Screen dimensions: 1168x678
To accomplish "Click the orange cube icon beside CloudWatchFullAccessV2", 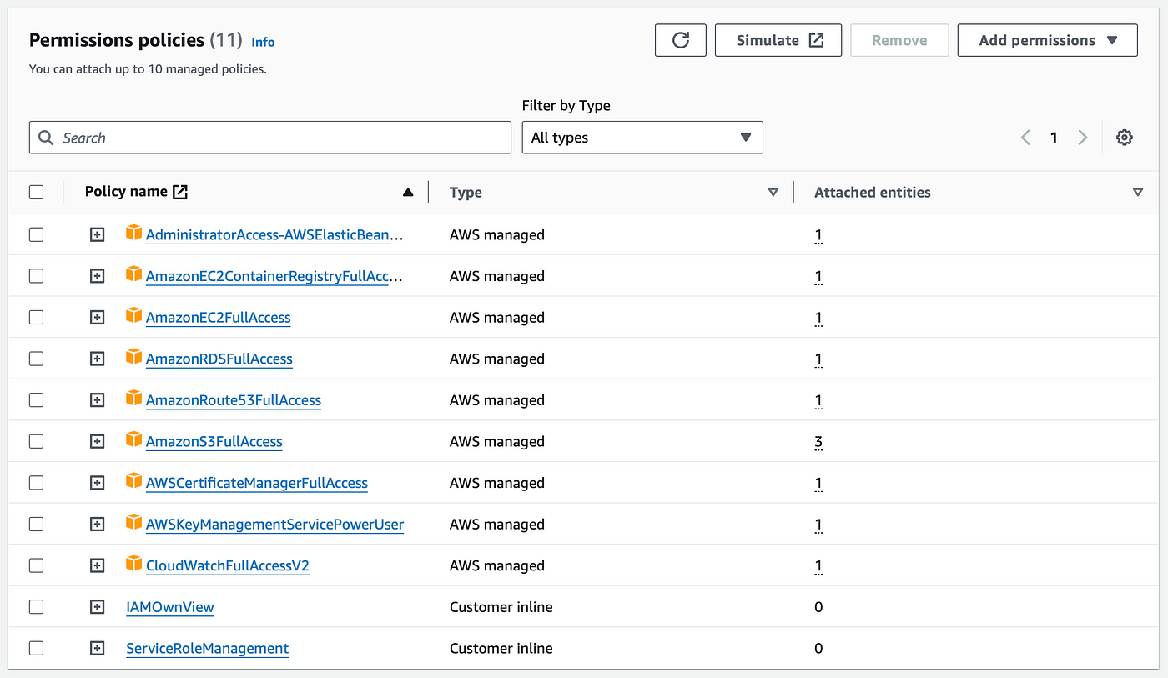I will point(133,564).
